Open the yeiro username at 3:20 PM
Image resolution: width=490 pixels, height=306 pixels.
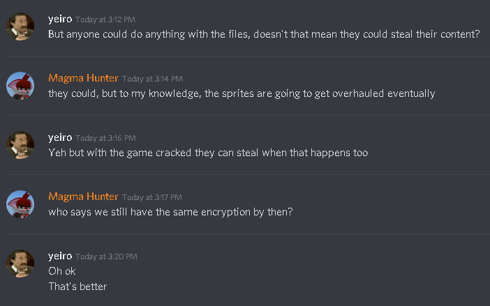pyautogui.click(x=60, y=256)
